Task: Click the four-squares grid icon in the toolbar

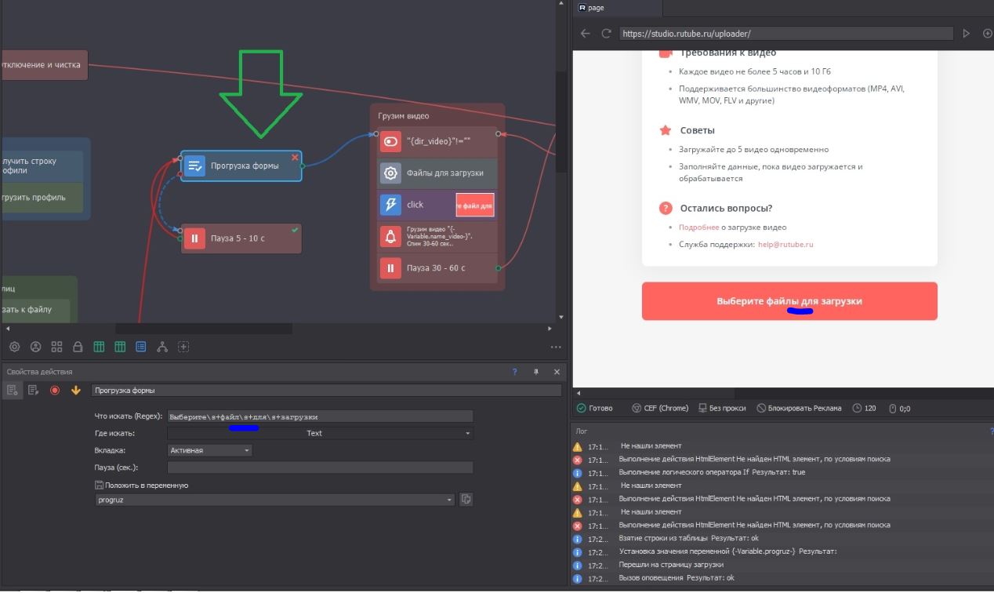Action: pos(56,347)
